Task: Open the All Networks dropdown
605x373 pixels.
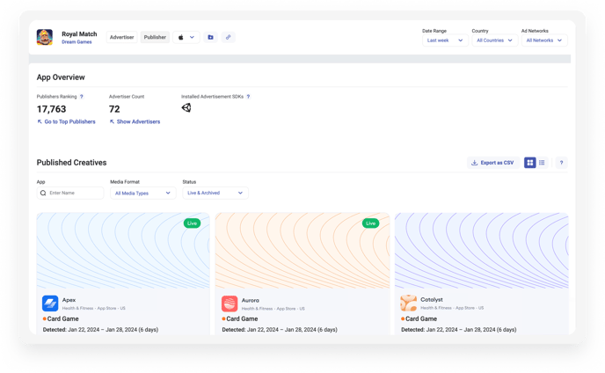Action: [x=544, y=40]
